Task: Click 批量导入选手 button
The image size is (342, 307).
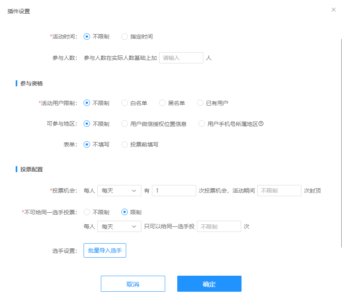Action: click(x=105, y=250)
